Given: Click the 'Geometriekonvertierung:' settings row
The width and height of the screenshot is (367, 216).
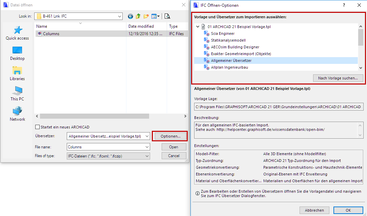Looking at the screenshot, I should click(x=279, y=167).
